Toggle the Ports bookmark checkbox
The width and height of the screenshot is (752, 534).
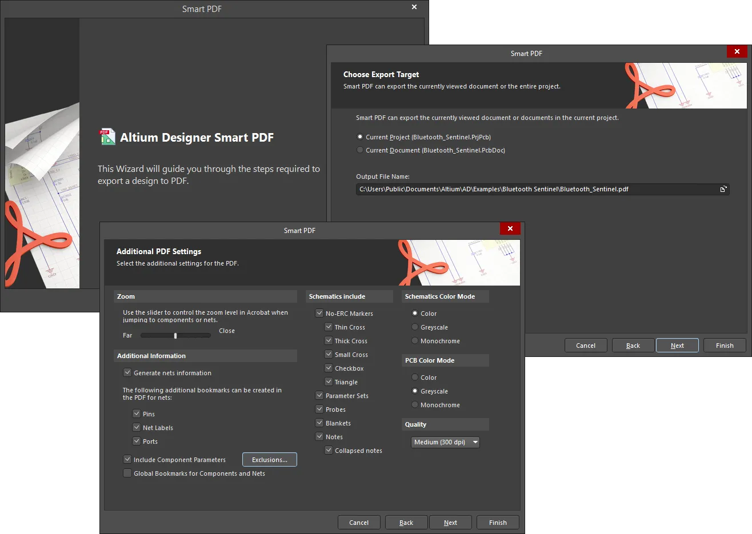(x=137, y=441)
